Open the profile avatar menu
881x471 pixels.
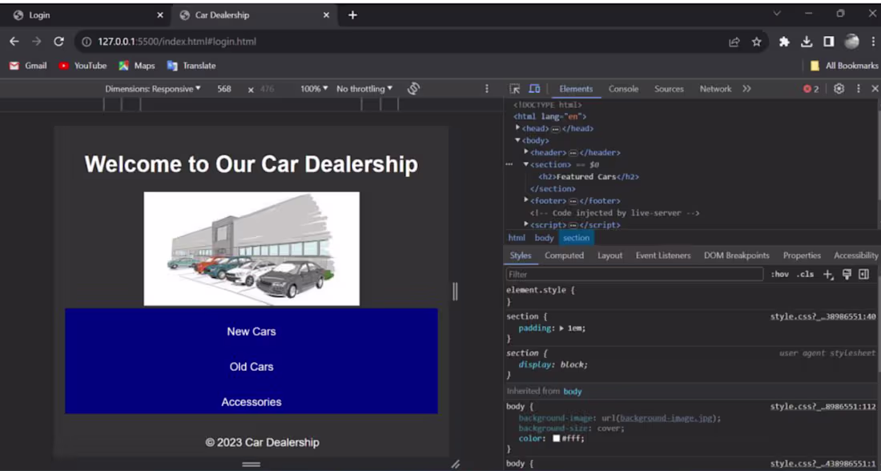coord(852,42)
